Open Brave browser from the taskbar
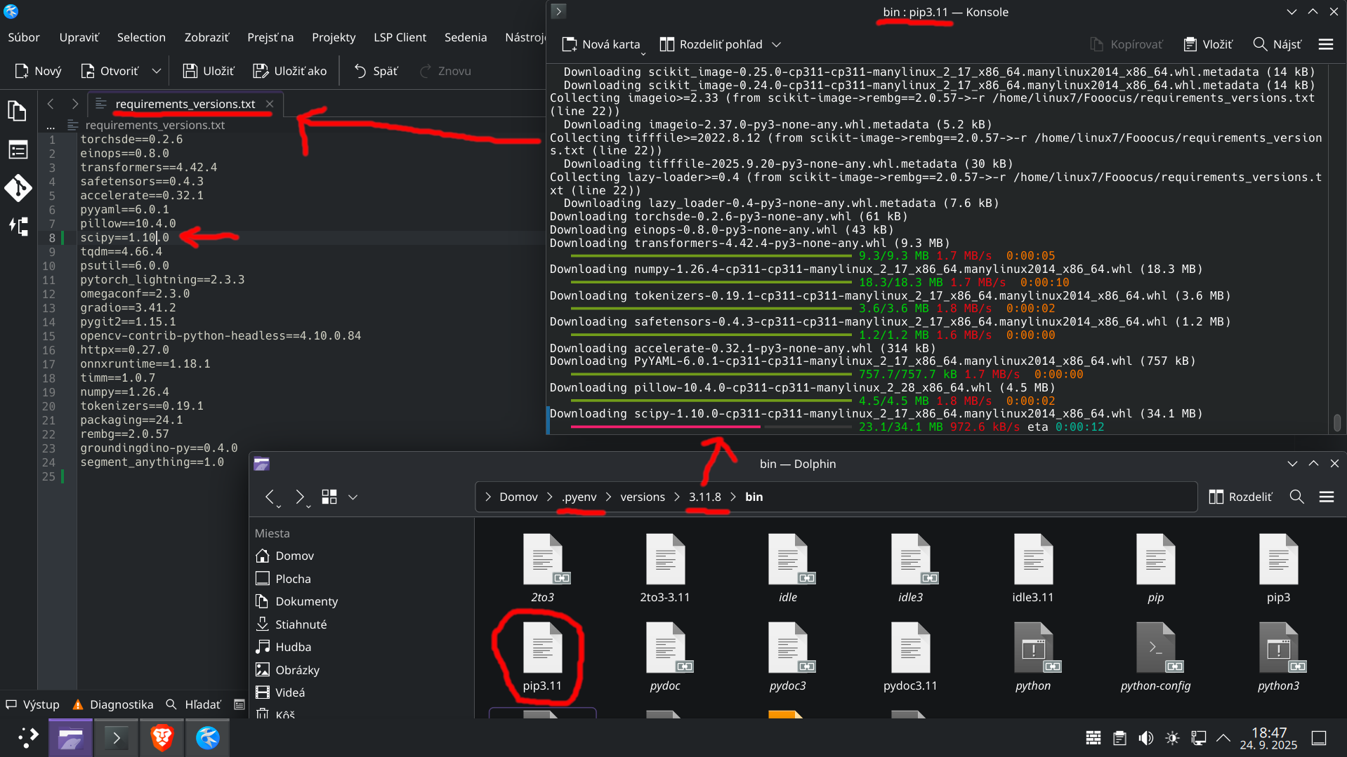 (162, 737)
